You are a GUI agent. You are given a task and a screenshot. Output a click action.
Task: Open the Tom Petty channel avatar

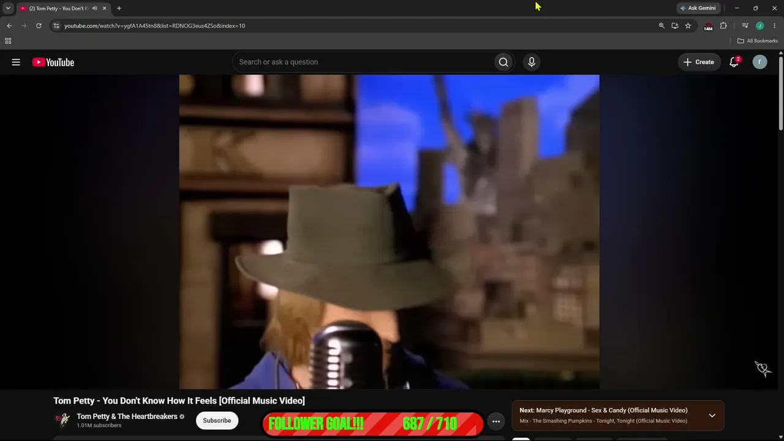pyautogui.click(x=62, y=420)
